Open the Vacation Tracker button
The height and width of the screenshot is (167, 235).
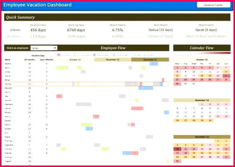click(x=213, y=5)
